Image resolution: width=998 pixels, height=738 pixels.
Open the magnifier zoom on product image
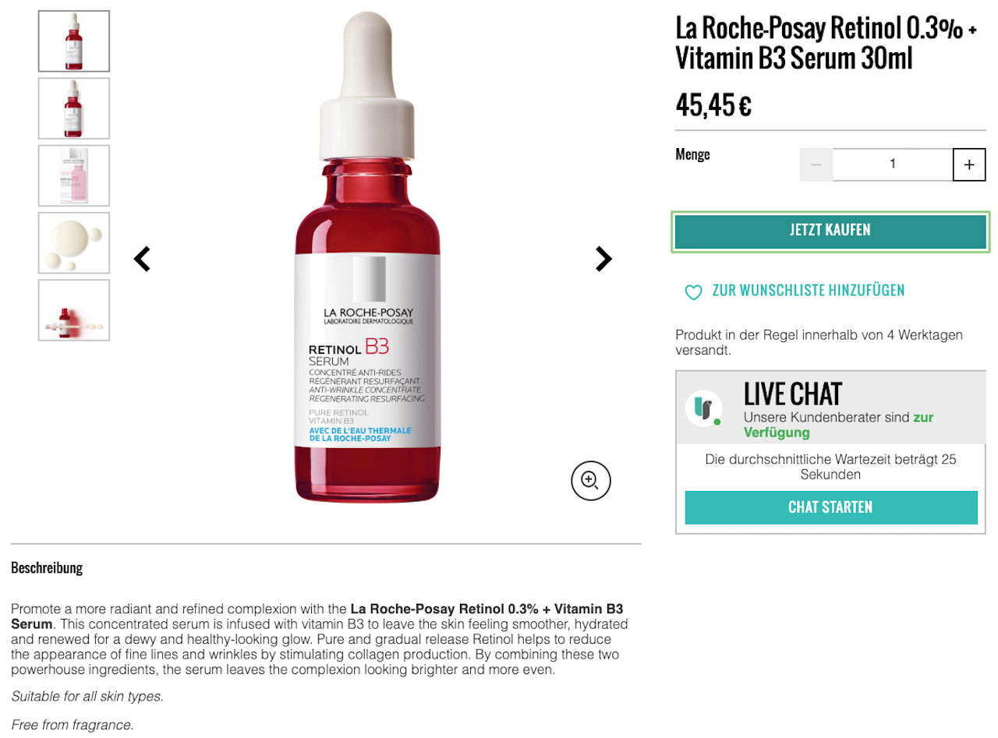pos(590,479)
